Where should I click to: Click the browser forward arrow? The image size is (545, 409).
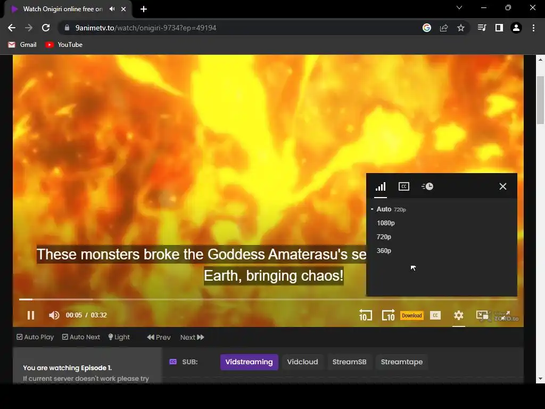click(29, 28)
